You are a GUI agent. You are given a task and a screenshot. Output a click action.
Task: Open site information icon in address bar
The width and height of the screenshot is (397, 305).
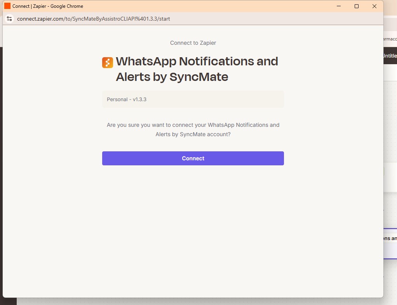coord(9,19)
